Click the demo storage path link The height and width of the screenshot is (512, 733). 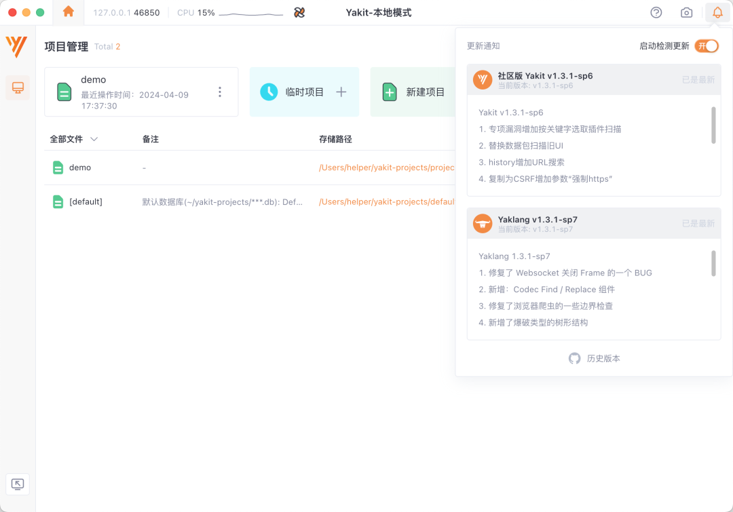click(387, 168)
